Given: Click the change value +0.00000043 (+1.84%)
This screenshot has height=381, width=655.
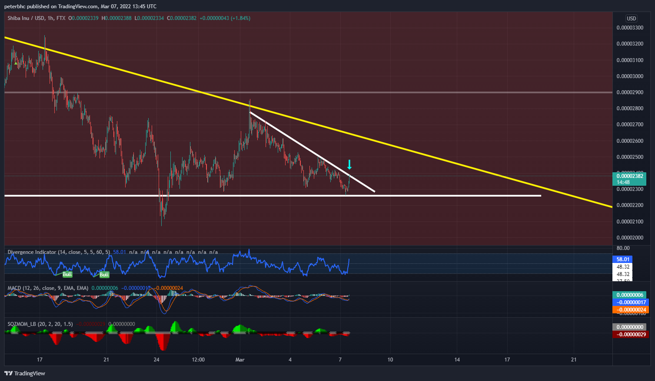Looking at the screenshot, I should pos(225,18).
